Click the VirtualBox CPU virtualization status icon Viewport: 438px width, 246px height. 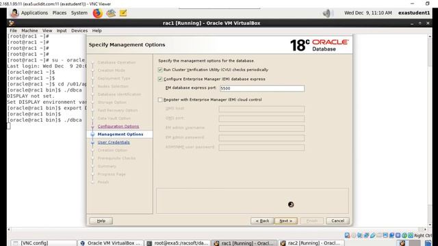coord(398,235)
